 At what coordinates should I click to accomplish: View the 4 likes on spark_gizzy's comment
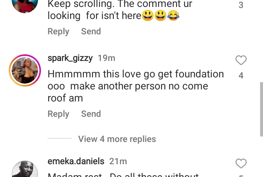point(241,76)
